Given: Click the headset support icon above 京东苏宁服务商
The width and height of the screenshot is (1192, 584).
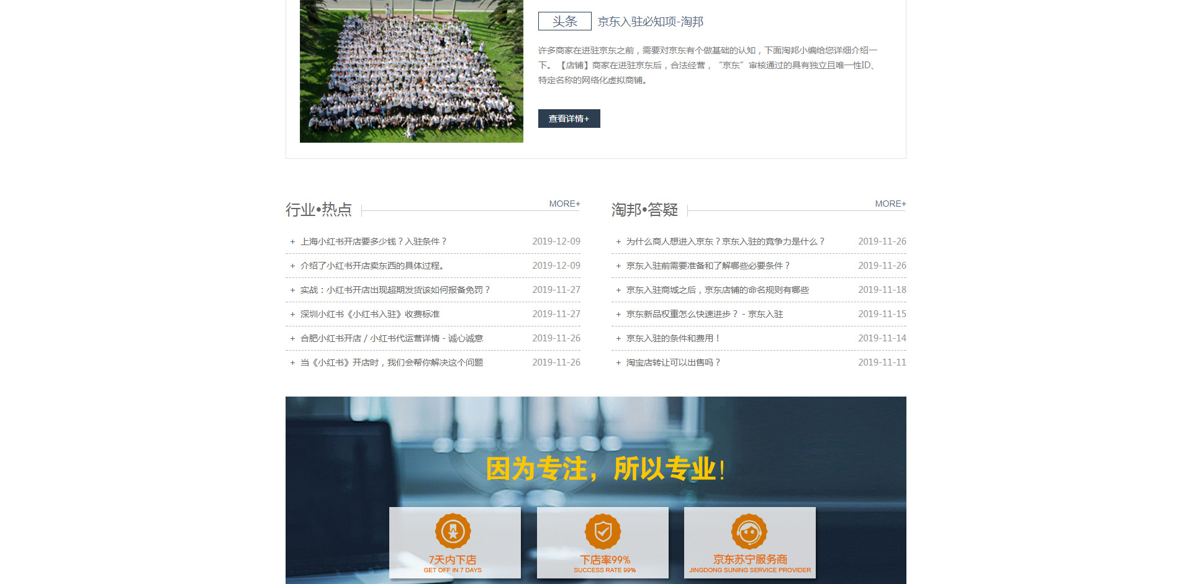Looking at the screenshot, I should [749, 531].
